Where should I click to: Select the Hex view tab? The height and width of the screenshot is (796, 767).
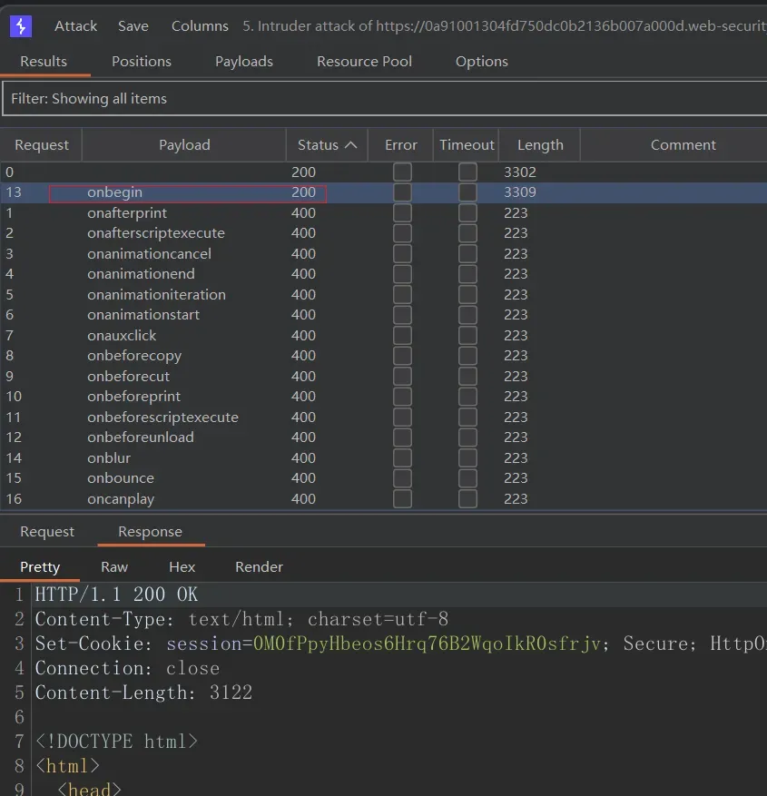coord(182,567)
